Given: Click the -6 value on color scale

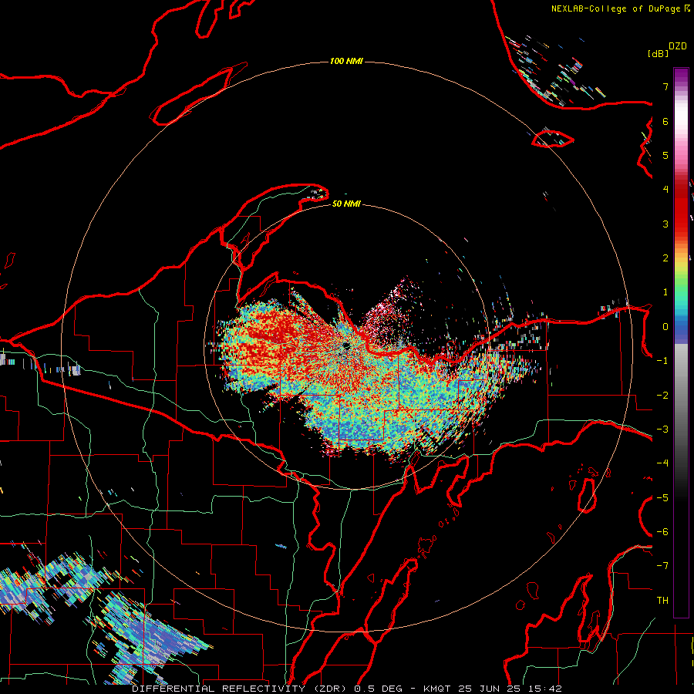Looking at the screenshot, I should (x=662, y=532).
